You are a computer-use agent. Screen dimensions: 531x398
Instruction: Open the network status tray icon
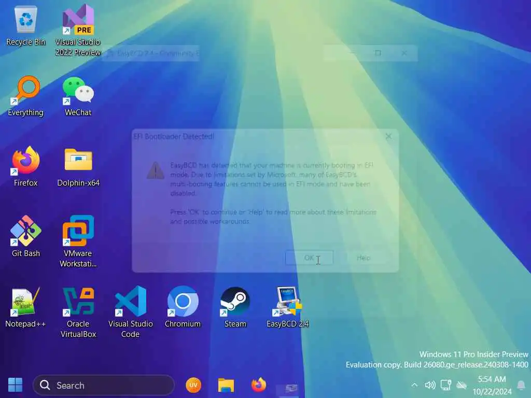(445, 385)
